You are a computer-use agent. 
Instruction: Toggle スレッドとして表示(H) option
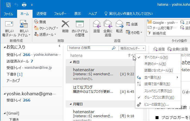click(x=158, y=91)
